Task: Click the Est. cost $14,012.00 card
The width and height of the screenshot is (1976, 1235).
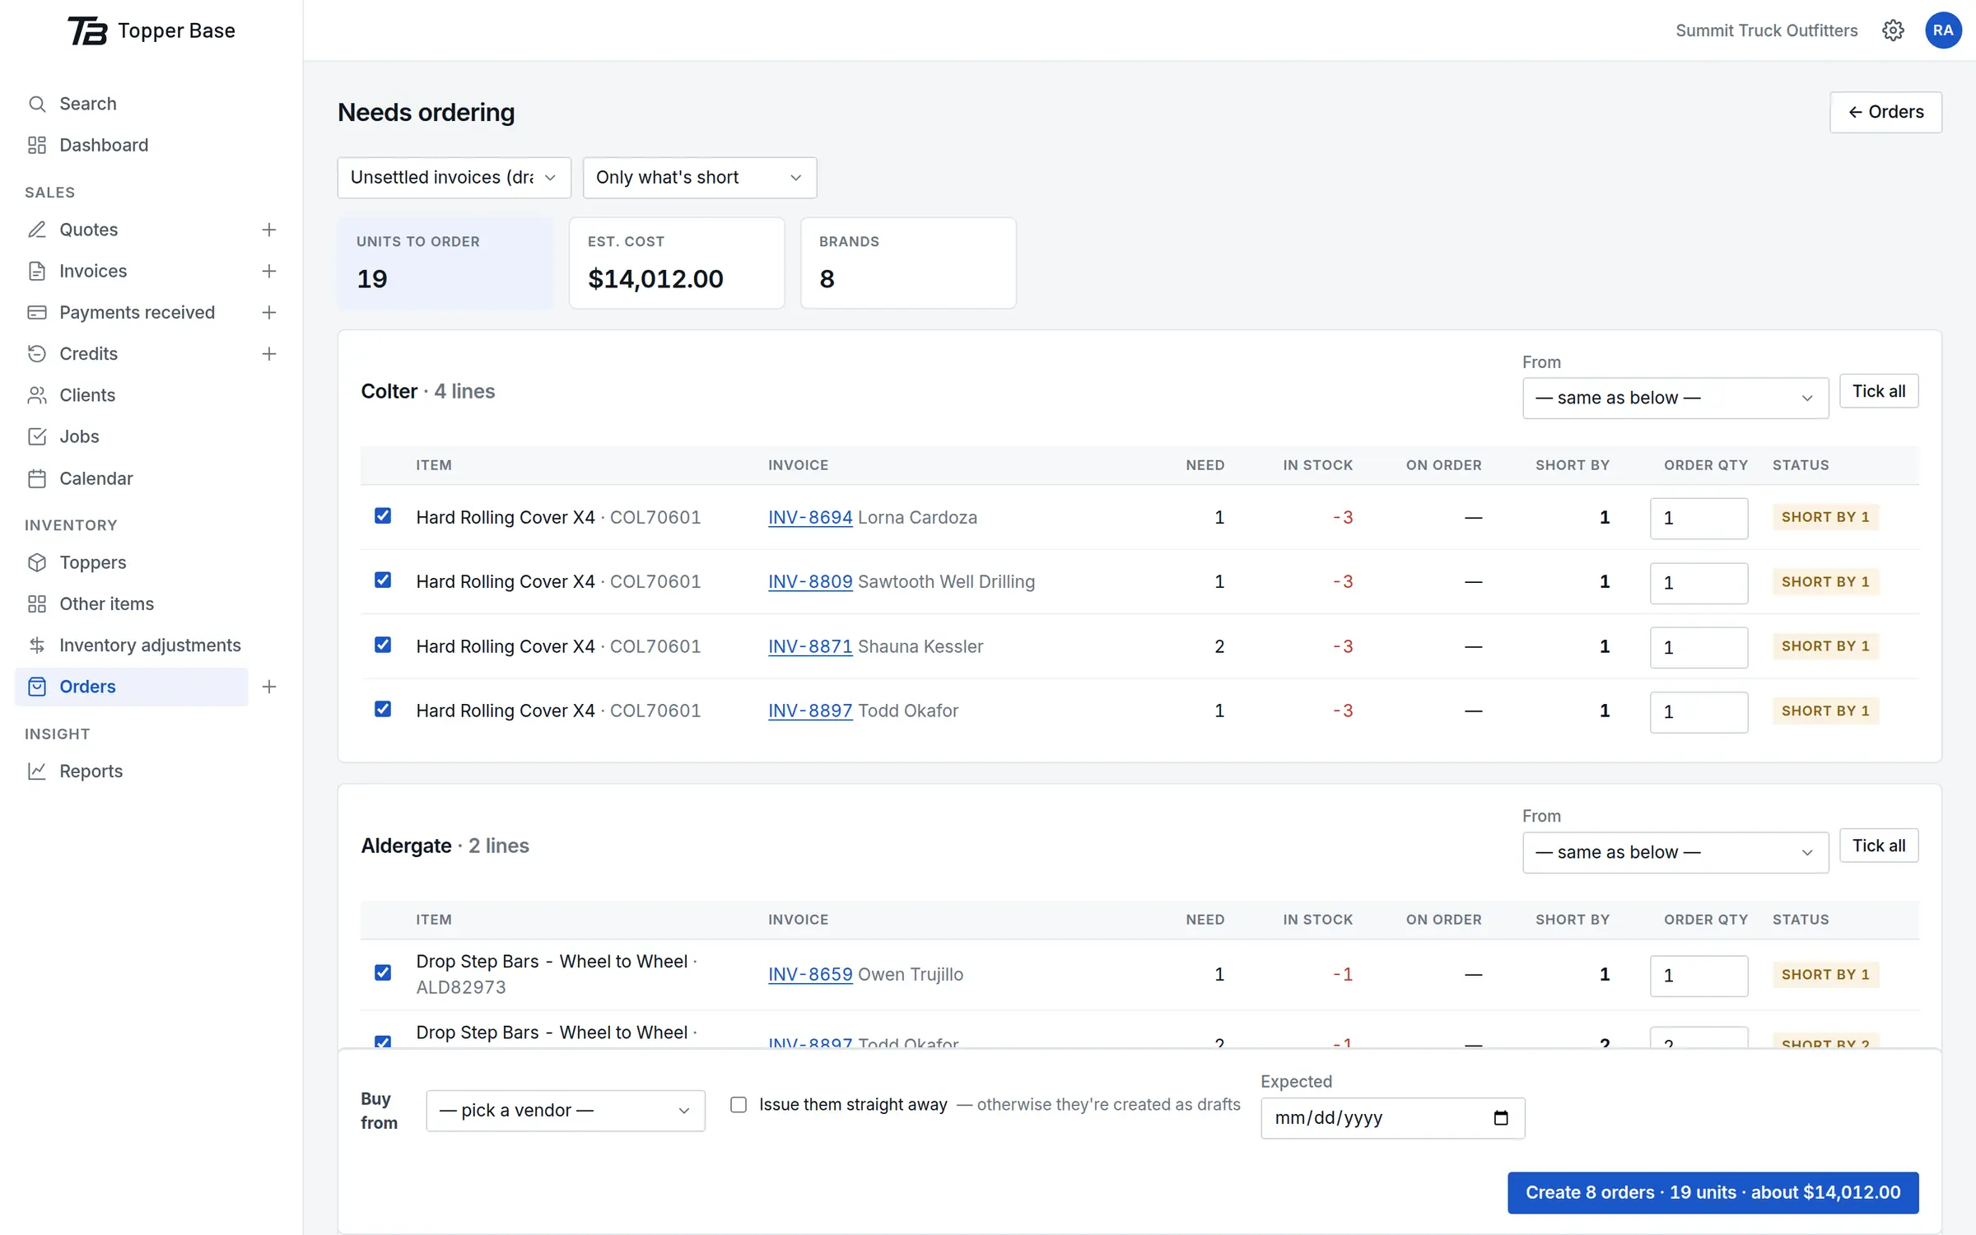Action: 677,263
